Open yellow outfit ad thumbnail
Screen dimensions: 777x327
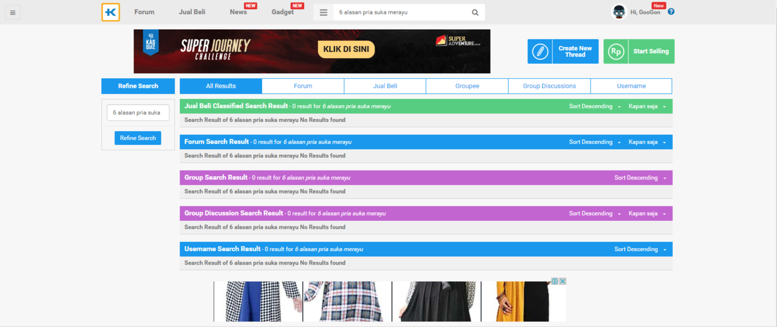click(x=524, y=302)
